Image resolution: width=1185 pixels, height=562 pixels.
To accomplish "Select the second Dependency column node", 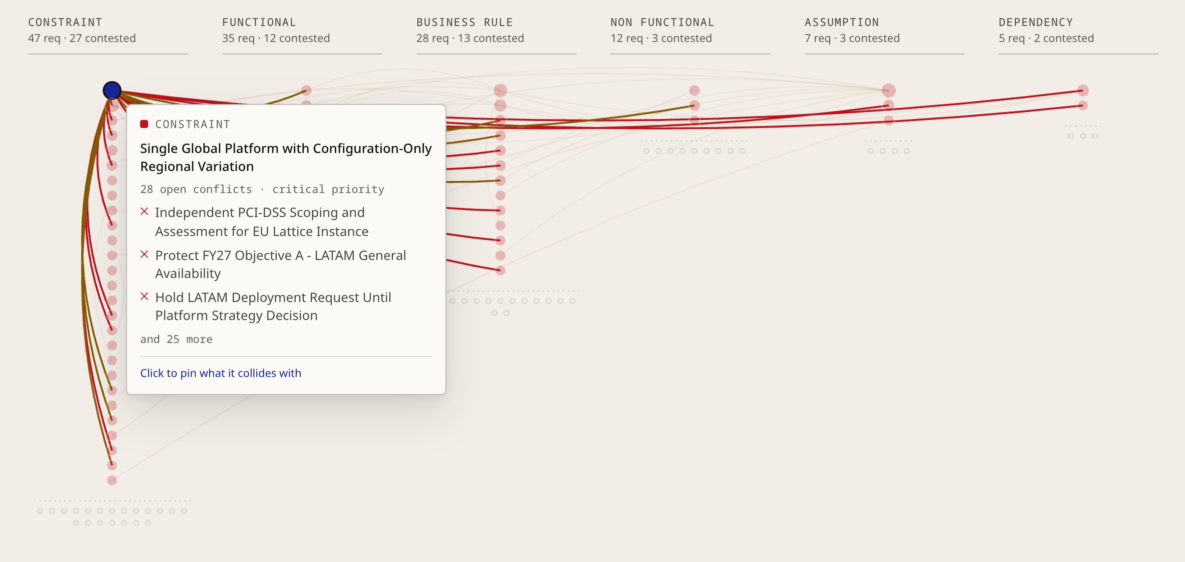I will click(x=1083, y=105).
